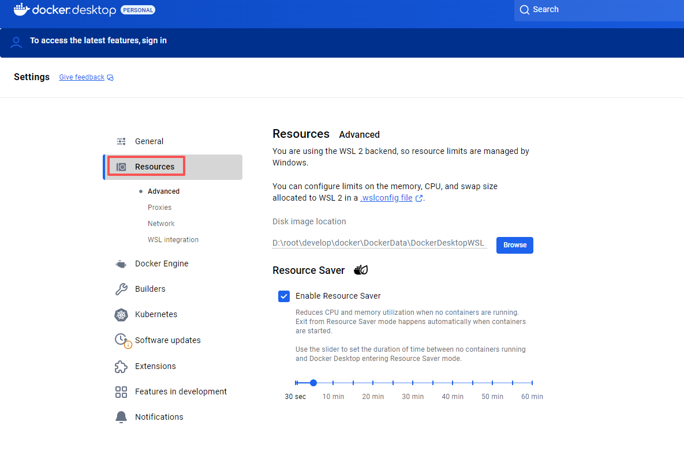
Task: Click the Builders wrench icon
Action: (121, 289)
